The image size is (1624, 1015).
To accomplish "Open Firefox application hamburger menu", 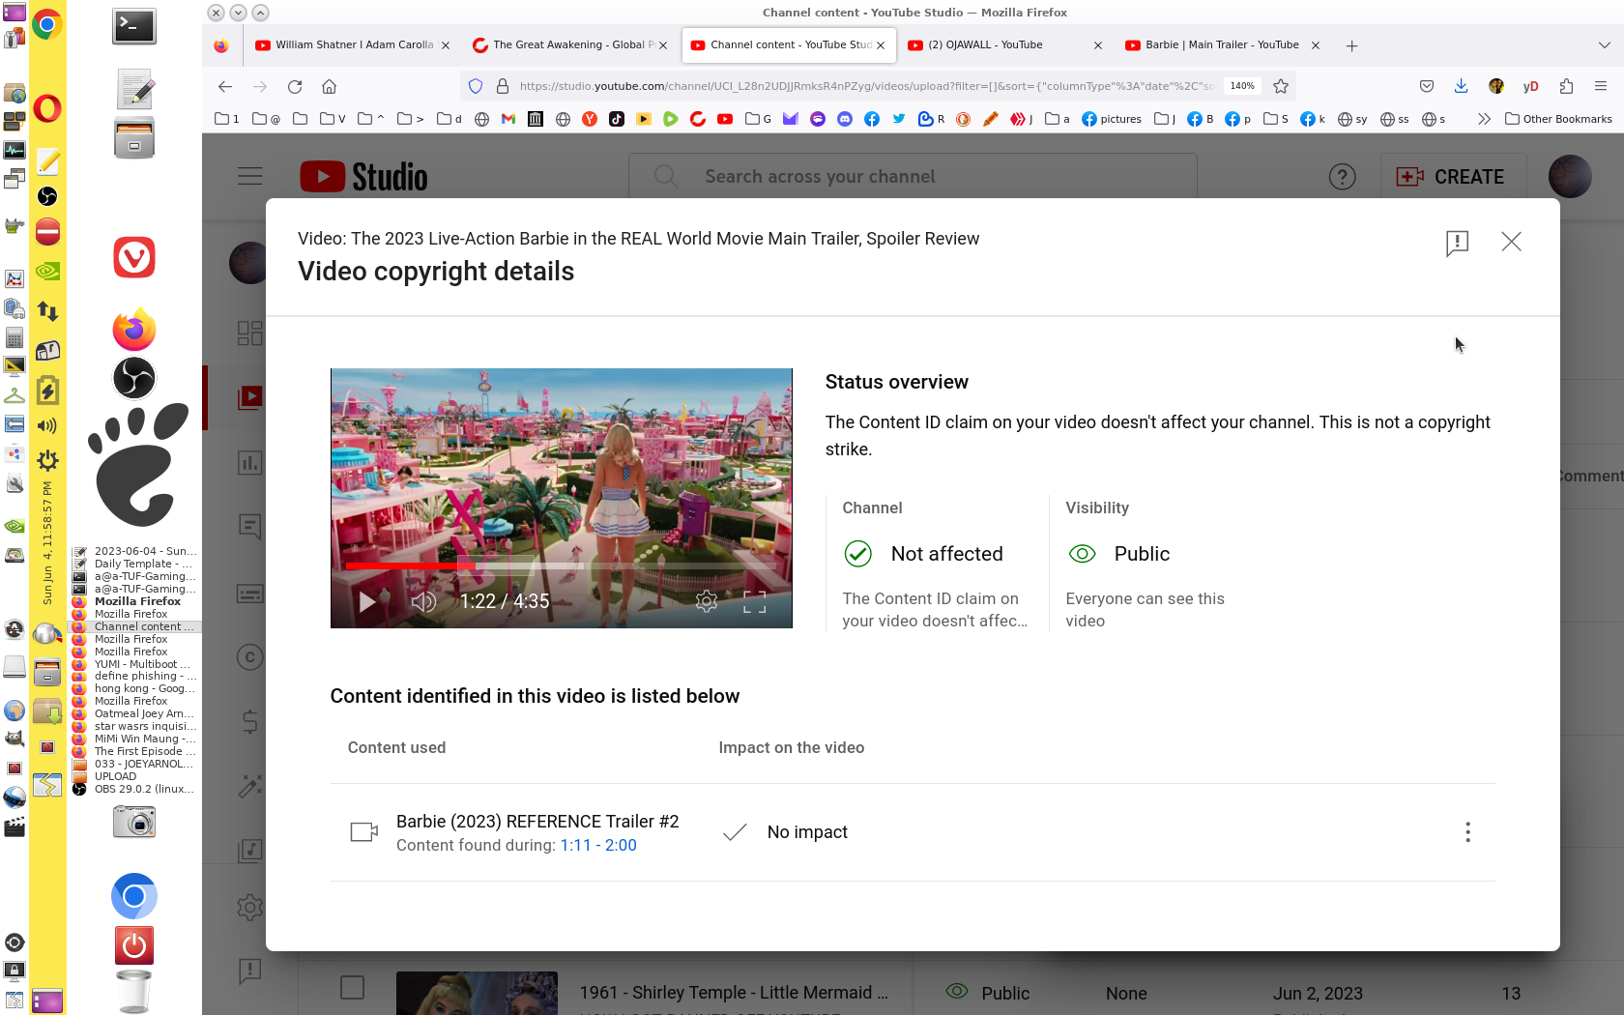I will (1601, 86).
